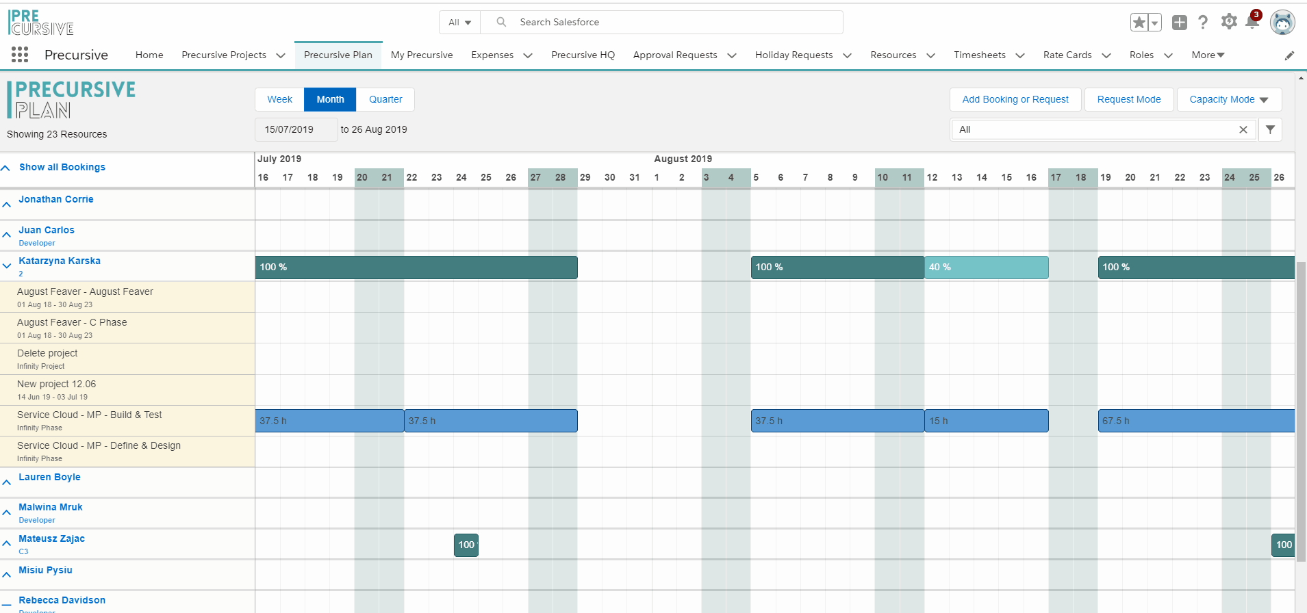Clear the All filter with X icon

tap(1243, 129)
